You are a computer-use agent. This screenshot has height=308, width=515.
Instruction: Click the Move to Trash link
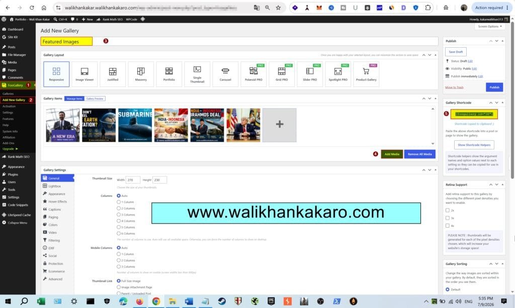click(x=454, y=87)
